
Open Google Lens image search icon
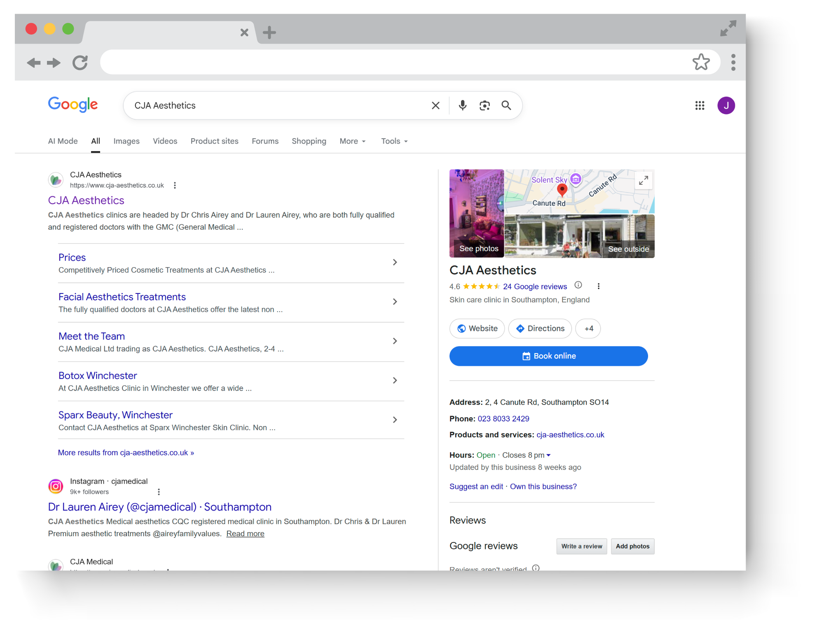click(485, 105)
